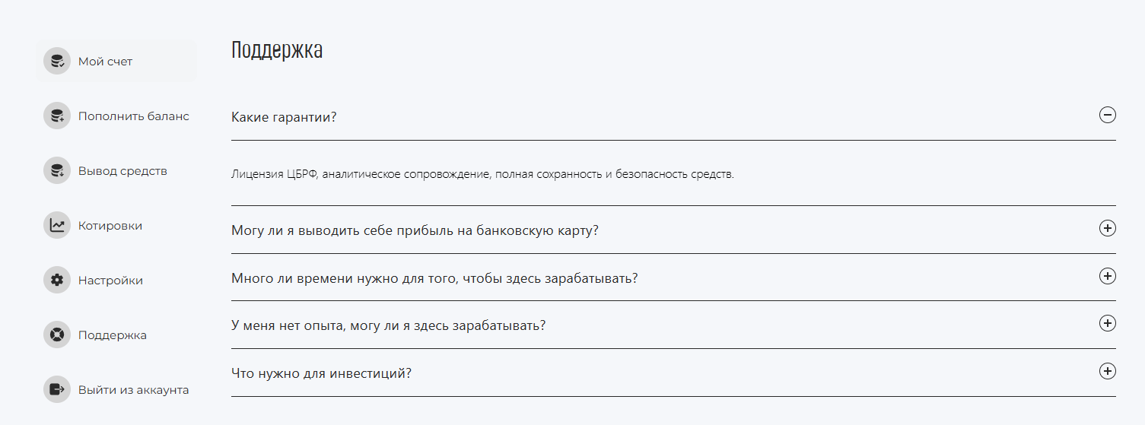Viewport: 1145px width, 425px height.
Task: Expand the Что нужно для инвестиций plus icon
Action: coord(1108,371)
